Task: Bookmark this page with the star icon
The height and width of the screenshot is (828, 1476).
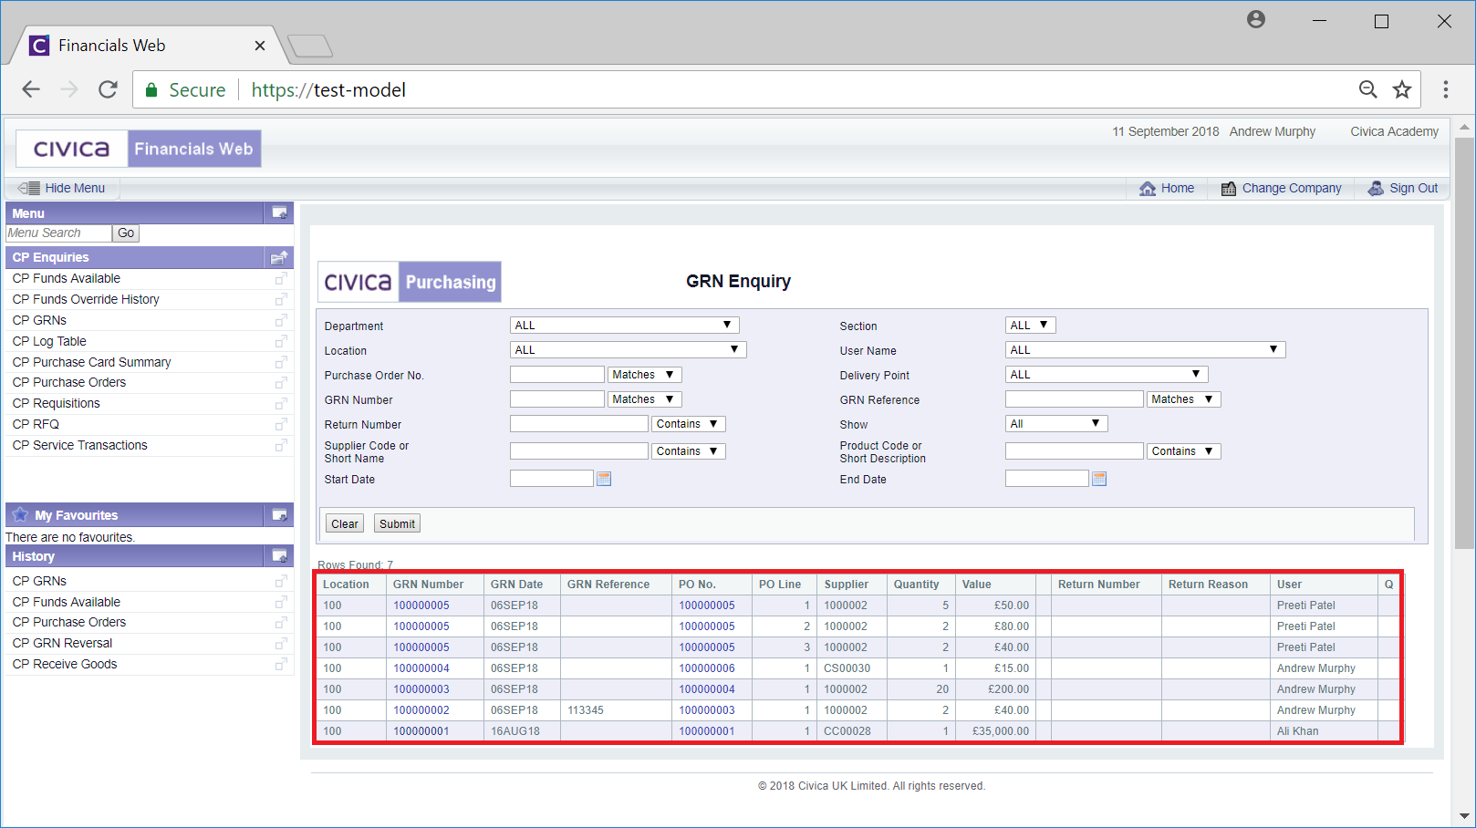Action: coord(1402,89)
